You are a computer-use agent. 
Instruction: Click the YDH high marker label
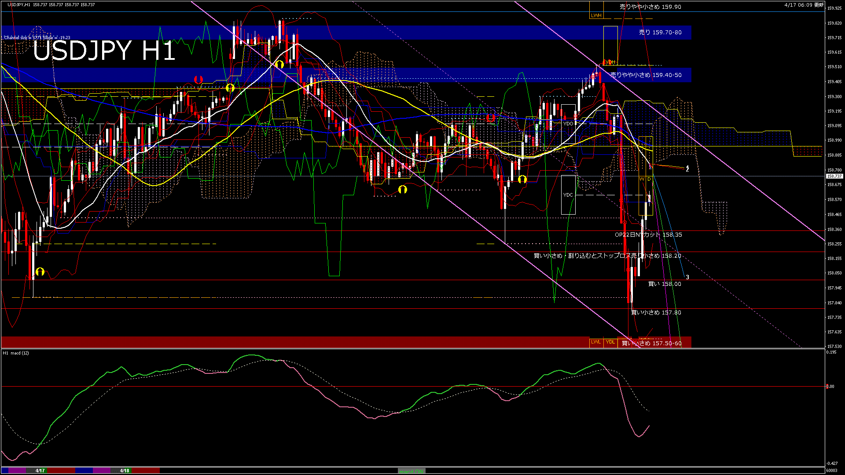coord(610,62)
